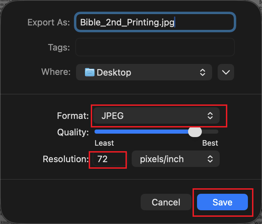This screenshot has height=224, width=262.
Task: Open the pixels/inch units dropdown
Action: pos(175,159)
